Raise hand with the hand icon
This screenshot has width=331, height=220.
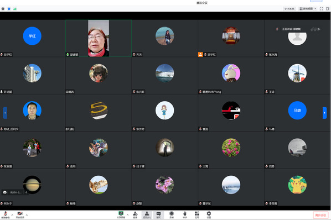point(185,214)
